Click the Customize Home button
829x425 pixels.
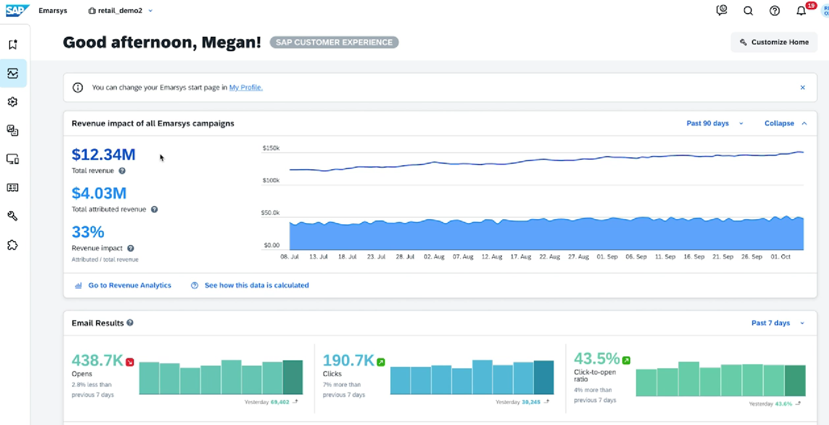[774, 42]
